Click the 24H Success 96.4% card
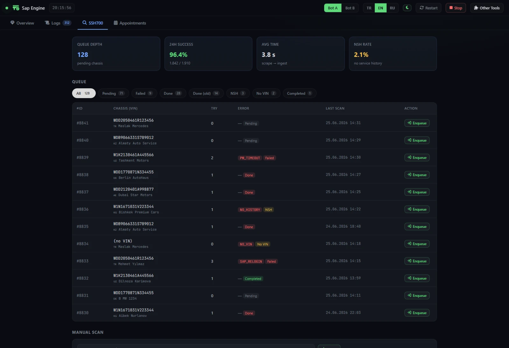 208,54
